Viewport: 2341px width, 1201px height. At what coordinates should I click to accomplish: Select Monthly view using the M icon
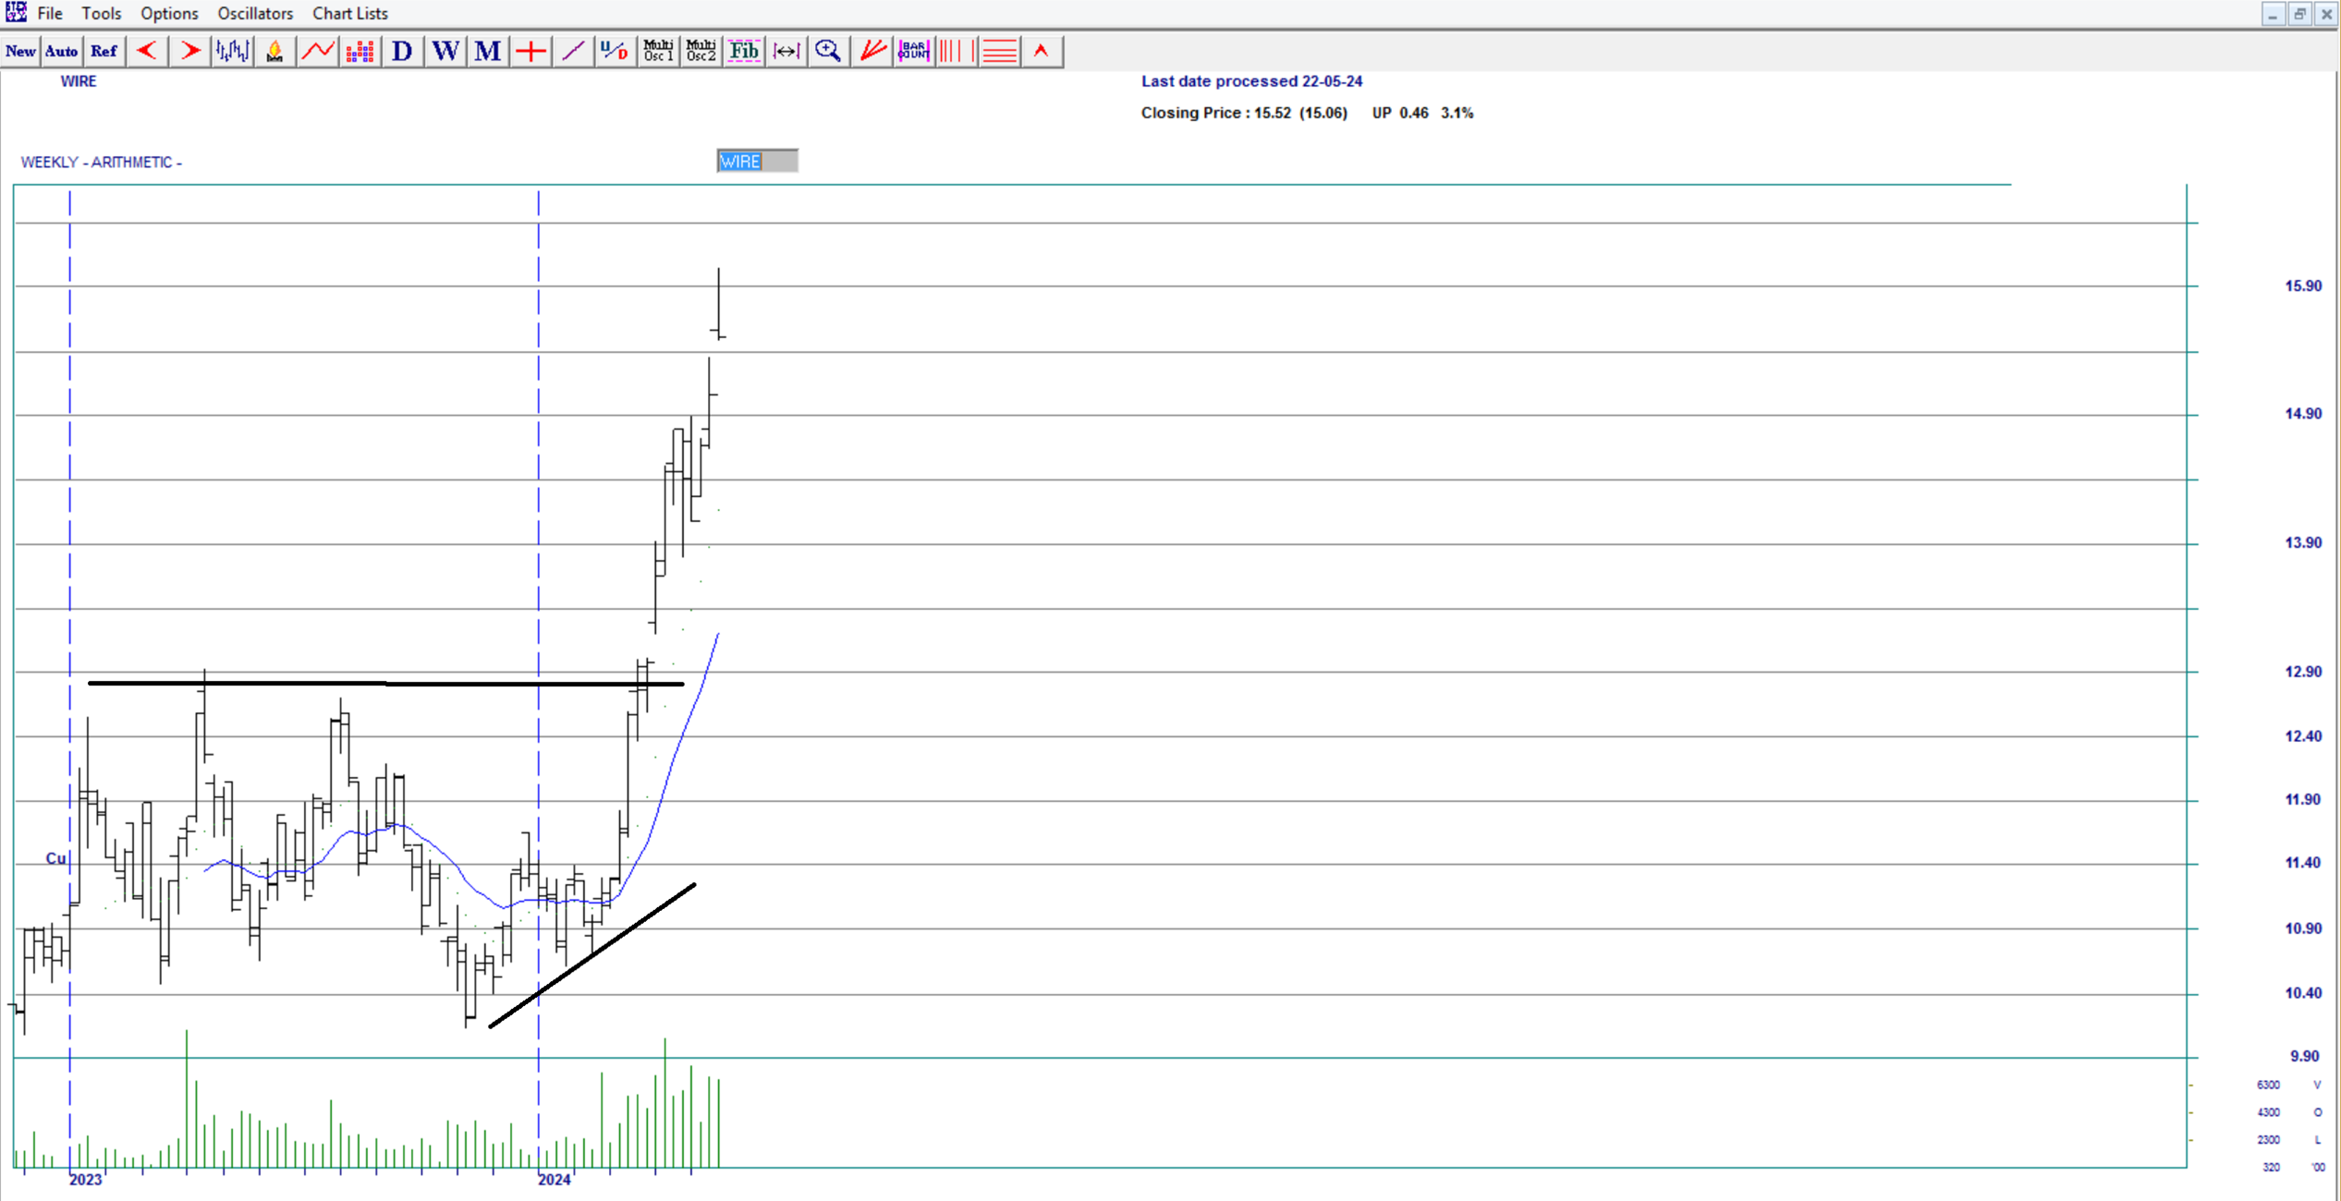(487, 51)
